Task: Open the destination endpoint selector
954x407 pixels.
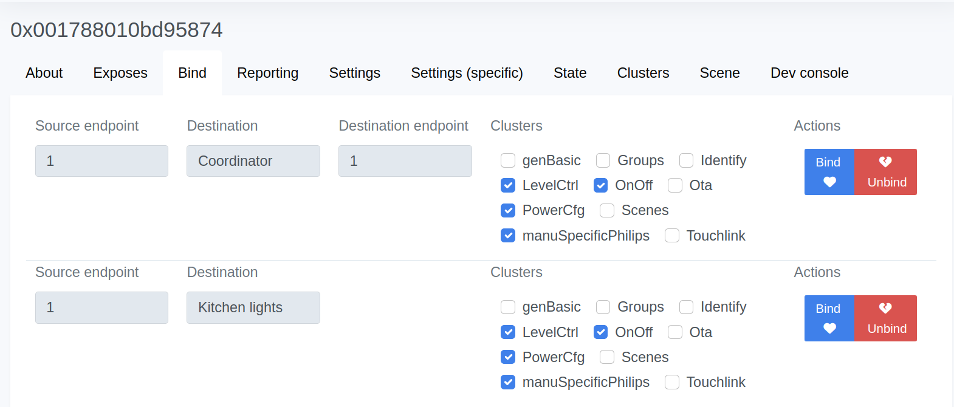Action: click(405, 161)
